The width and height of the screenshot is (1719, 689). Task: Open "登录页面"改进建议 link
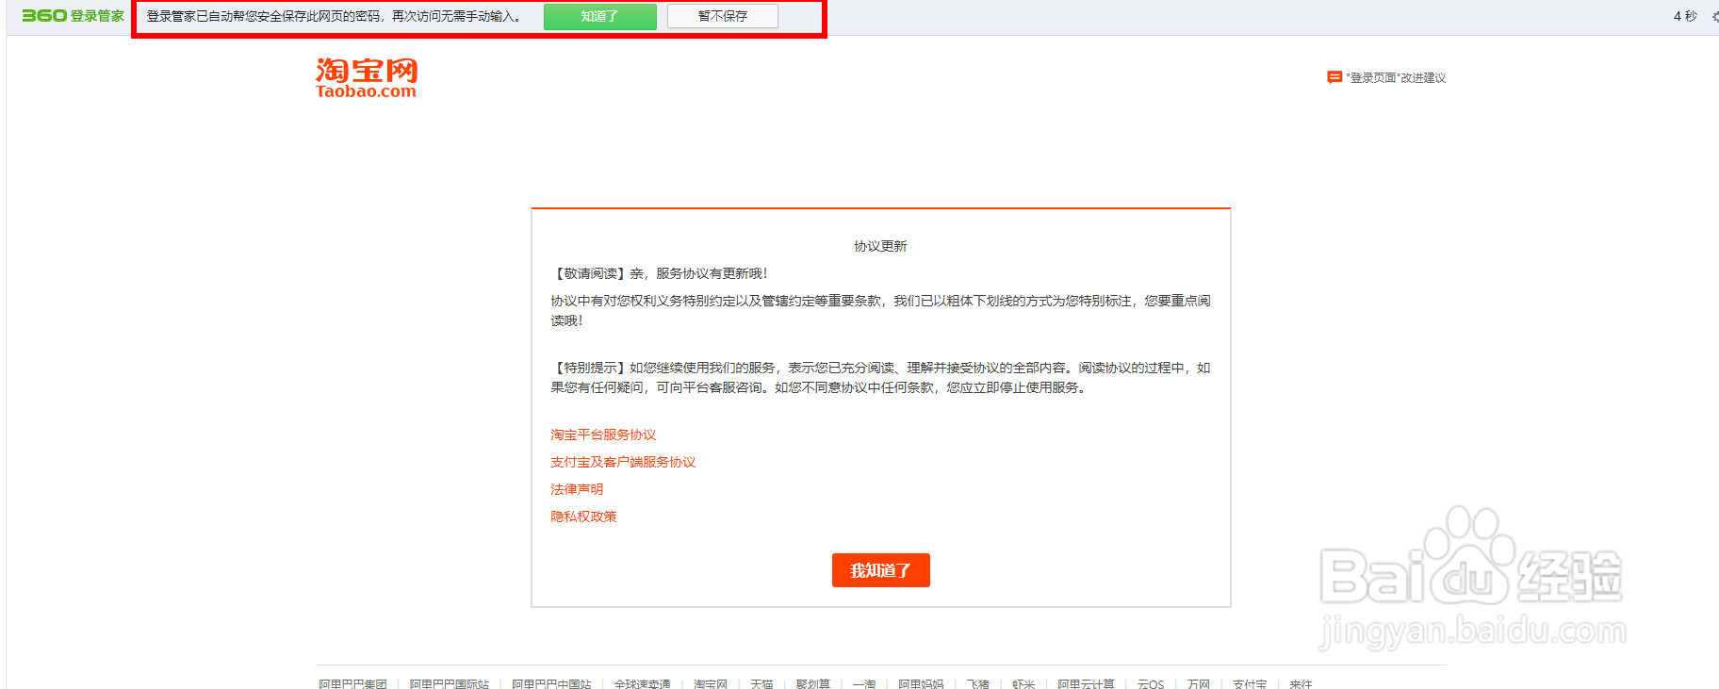[x=1396, y=78]
